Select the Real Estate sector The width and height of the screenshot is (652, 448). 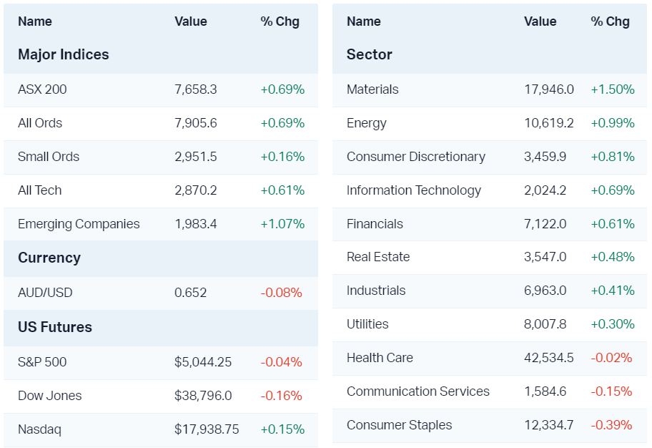coord(378,257)
